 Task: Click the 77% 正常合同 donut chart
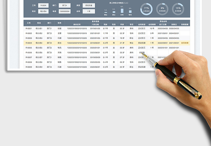coord(146,9)
